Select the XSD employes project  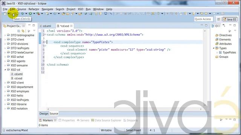[x=18, y=91]
